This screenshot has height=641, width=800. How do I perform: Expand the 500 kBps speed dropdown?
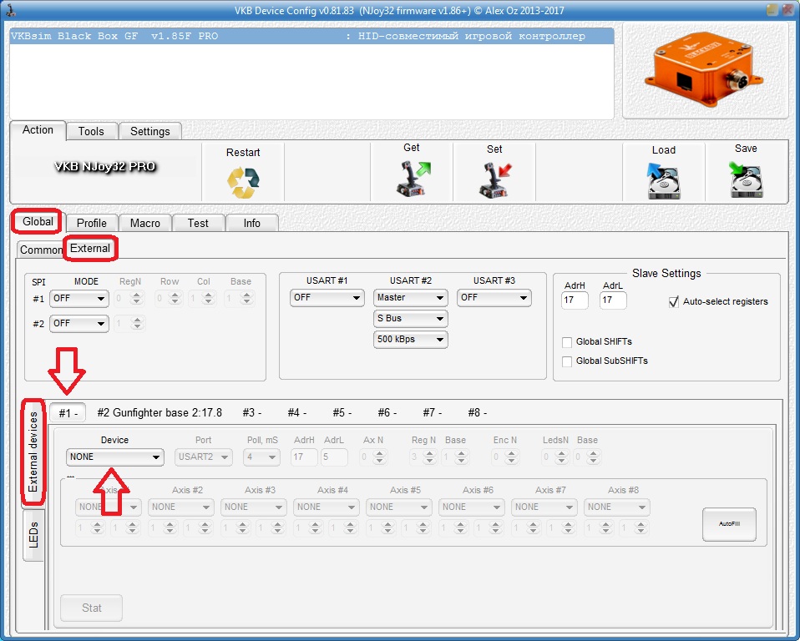[410, 340]
